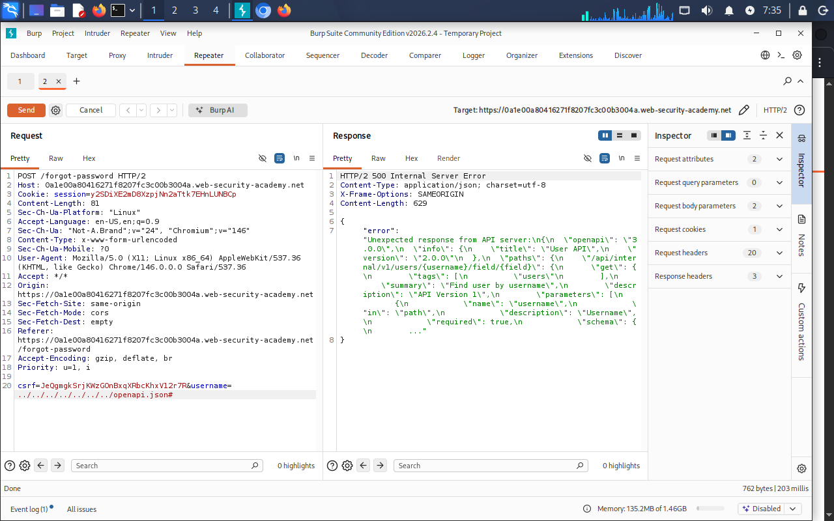Open the Intruder tool tab
Screen dimensions: 834x521
click(x=160, y=55)
